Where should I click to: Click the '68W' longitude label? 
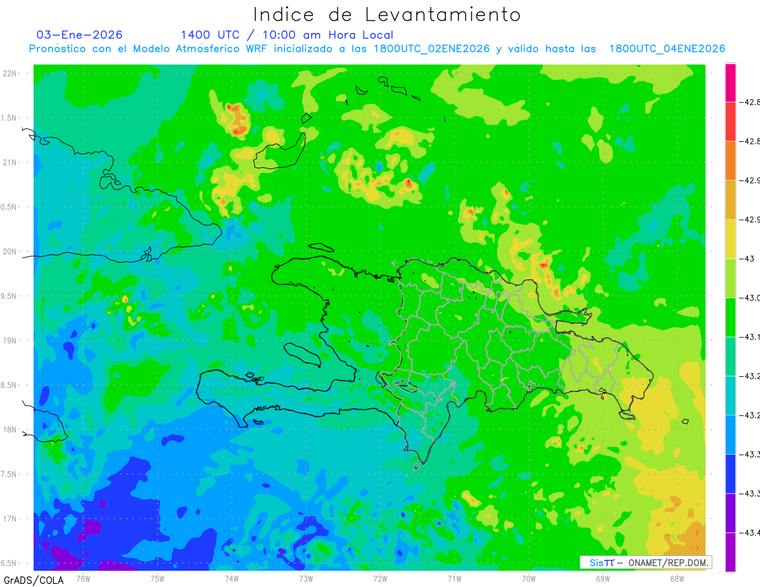pos(677,578)
